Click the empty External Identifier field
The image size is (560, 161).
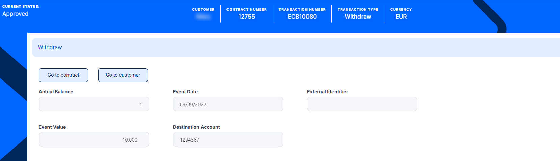362,104
